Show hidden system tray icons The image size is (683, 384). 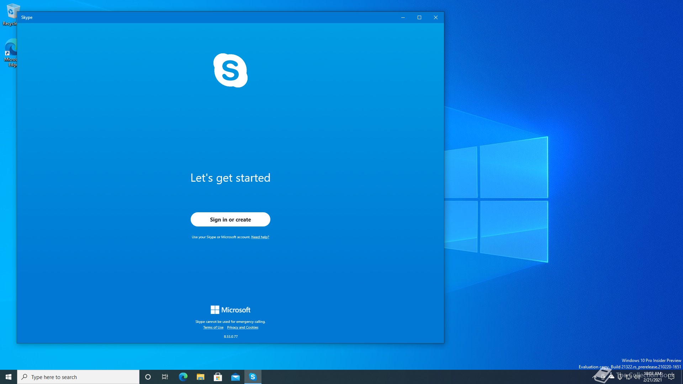point(594,377)
